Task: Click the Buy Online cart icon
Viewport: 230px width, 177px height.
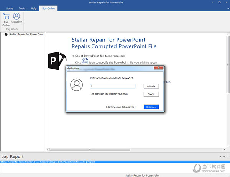Action: point(6,16)
